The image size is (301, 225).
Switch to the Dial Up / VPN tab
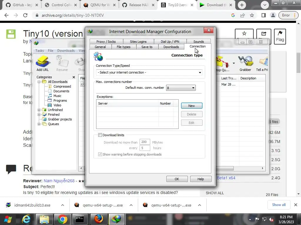pyautogui.click(x=170, y=42)
